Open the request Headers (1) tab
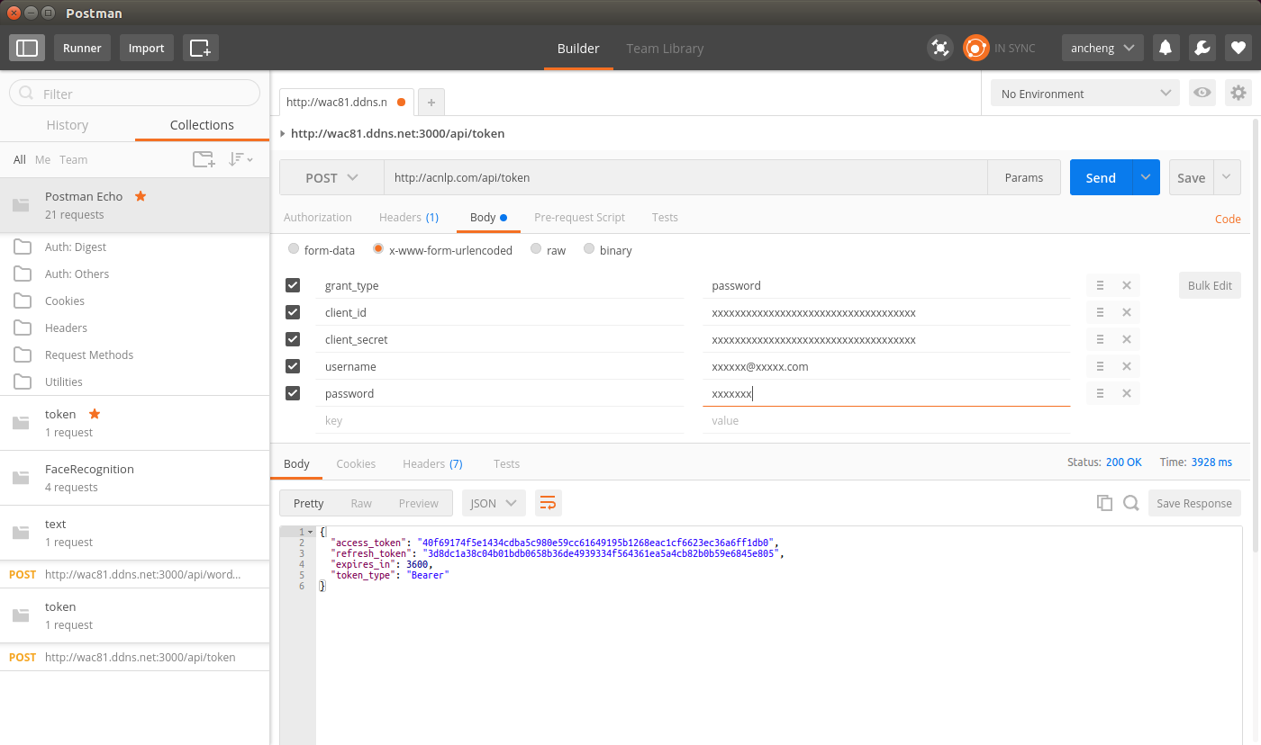Screen dimensions: 1261x745 click(x=409, y=218)
